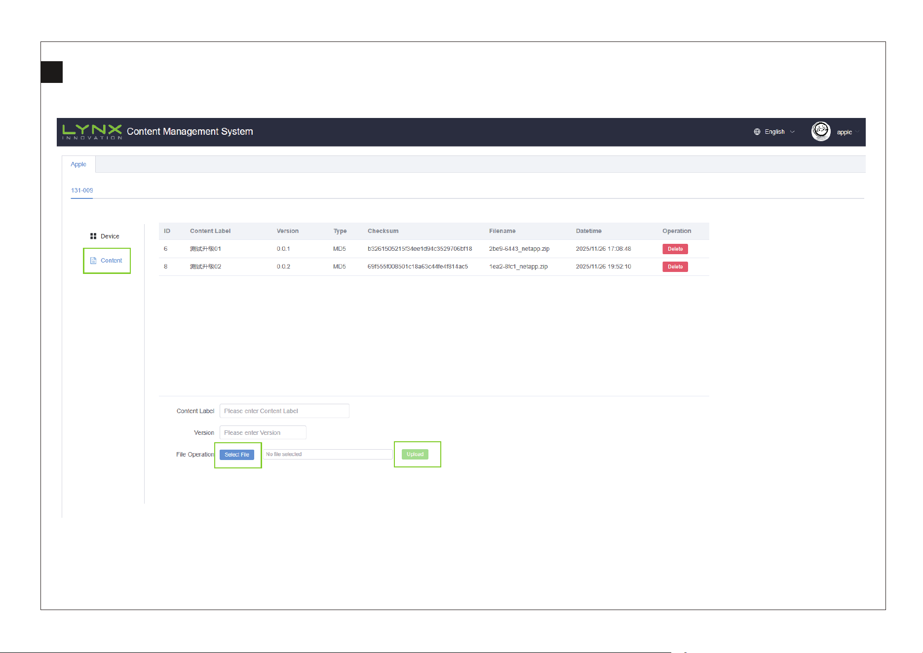The width and height of the screenshot is (923, 653).
Task: Open the English language dropdown
Action: pyautogui.click(x=779, y=132)
